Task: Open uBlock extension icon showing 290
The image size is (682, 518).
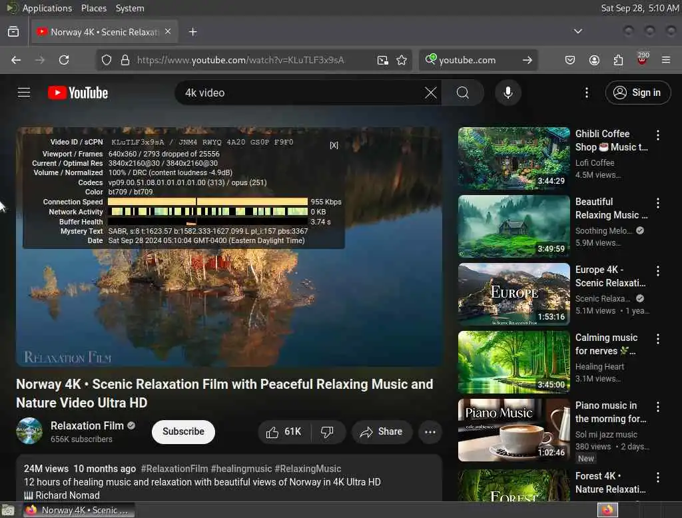Action: (642, 59)
